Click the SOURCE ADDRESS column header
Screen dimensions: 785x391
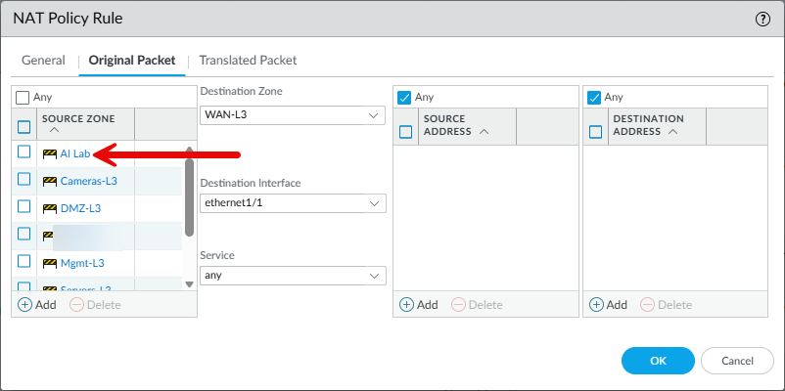click(467, 125)
